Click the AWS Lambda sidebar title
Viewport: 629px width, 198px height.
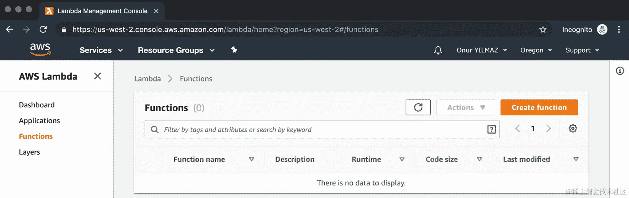(x=48, y=76)
